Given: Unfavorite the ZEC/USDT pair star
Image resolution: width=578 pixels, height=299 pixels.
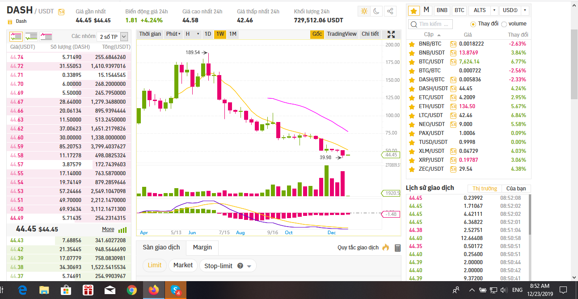Looking at the screenshot, I should [x=412, y=169].
